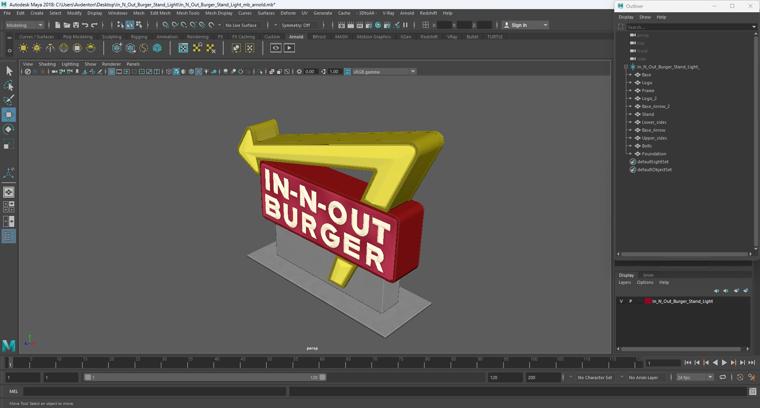Move selected layer up in list

tap(716, 291)
